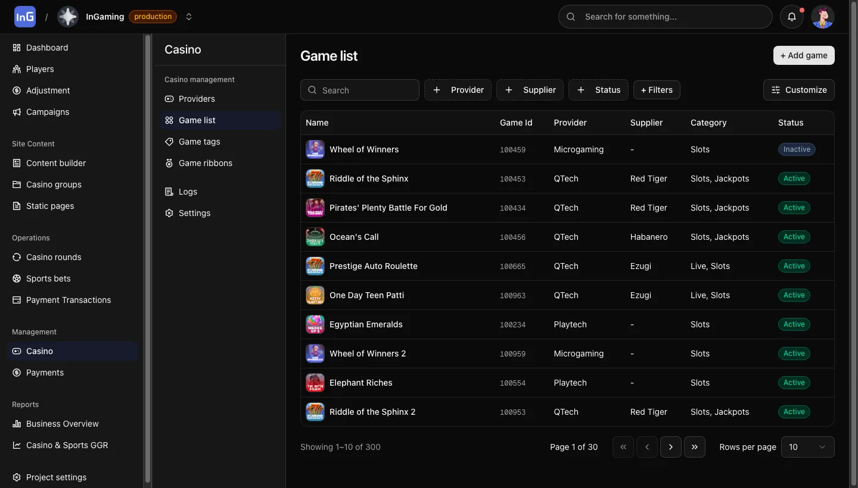Open Campaigns via megaphone icon

(17, 112)
